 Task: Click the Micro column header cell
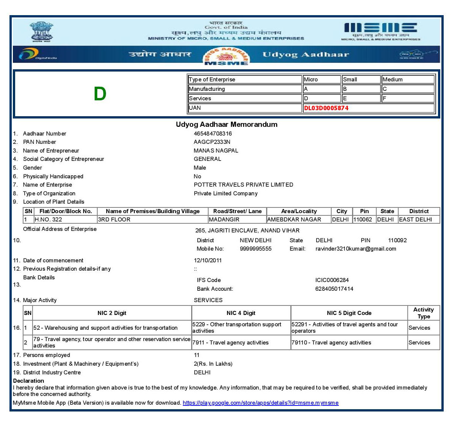(x=322, y=79)
